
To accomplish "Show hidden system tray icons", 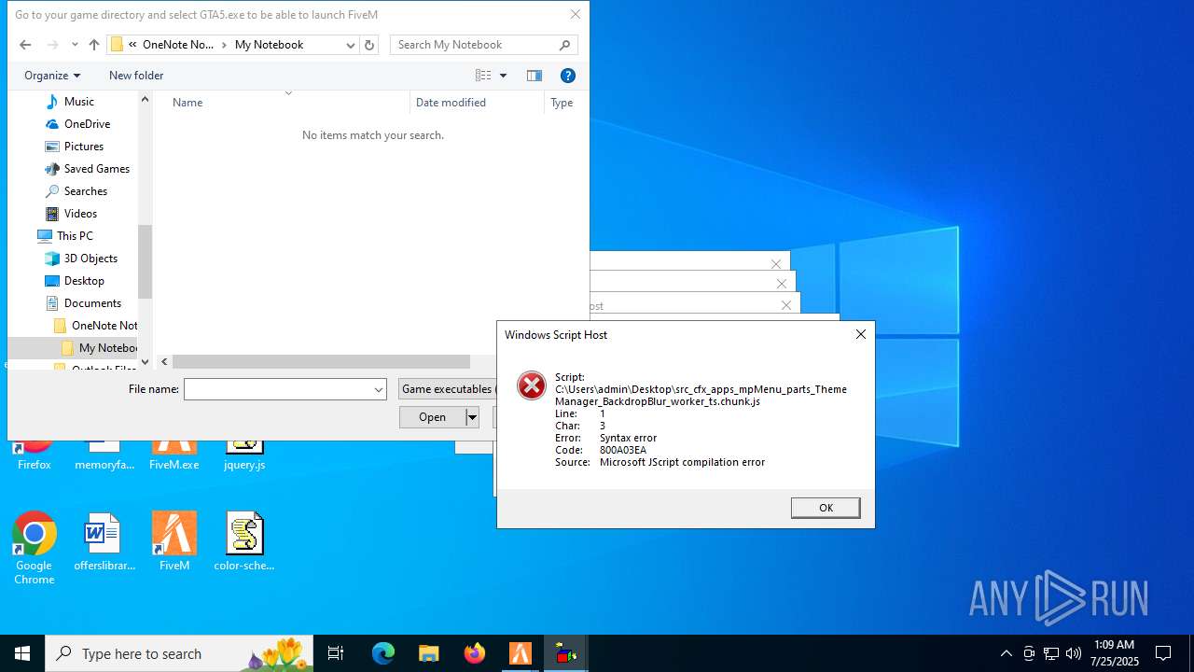I will [1006, 653].
